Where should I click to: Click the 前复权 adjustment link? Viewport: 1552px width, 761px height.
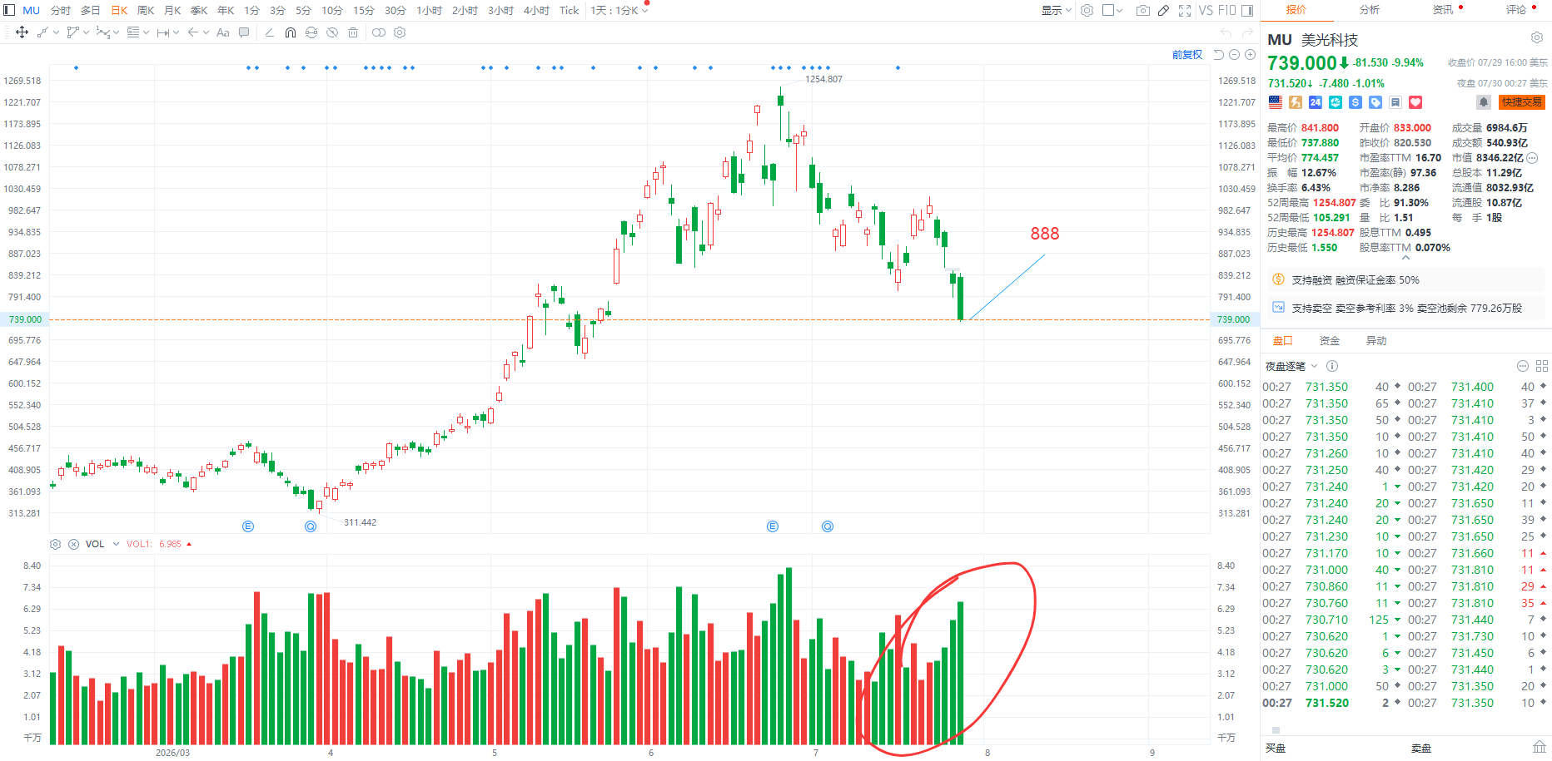tap(1187, 55)
